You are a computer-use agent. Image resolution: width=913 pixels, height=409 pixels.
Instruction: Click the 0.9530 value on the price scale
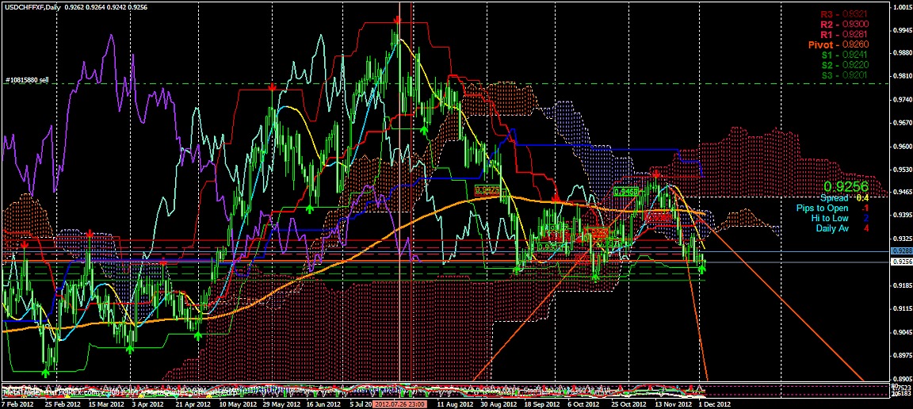tap(902, 170)
